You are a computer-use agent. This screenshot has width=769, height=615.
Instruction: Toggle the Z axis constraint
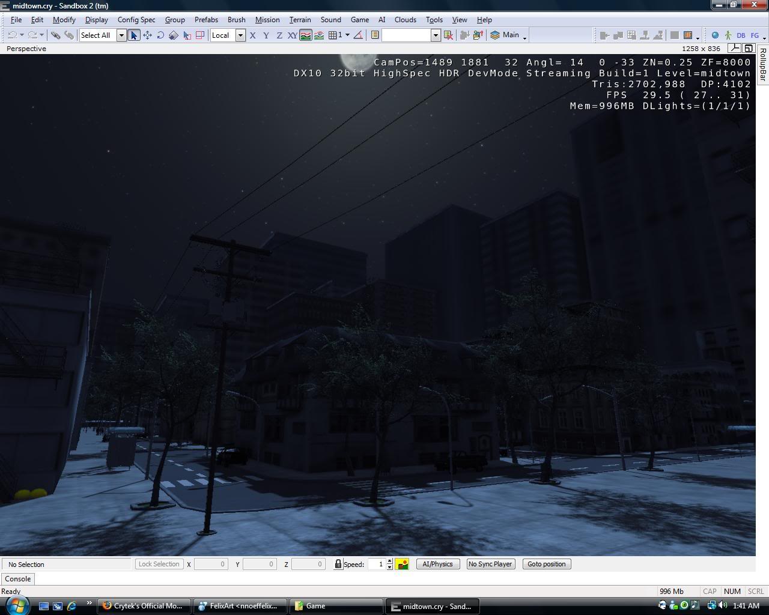[x=279, y=35]
